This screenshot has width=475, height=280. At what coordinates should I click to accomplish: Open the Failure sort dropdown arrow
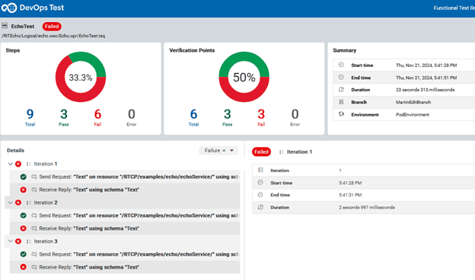[x=231, y=151]
